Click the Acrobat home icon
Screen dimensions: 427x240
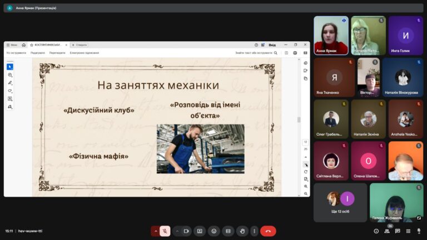pyautogui.click(x=24, y=45)
